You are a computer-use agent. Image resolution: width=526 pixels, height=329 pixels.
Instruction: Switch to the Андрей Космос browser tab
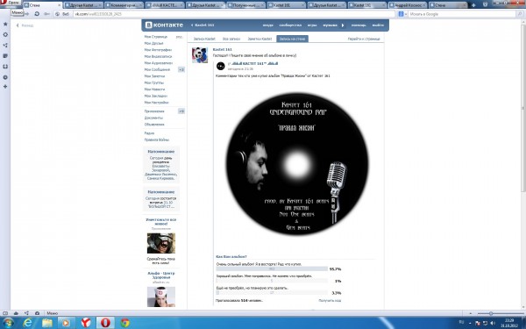(408, 5)
